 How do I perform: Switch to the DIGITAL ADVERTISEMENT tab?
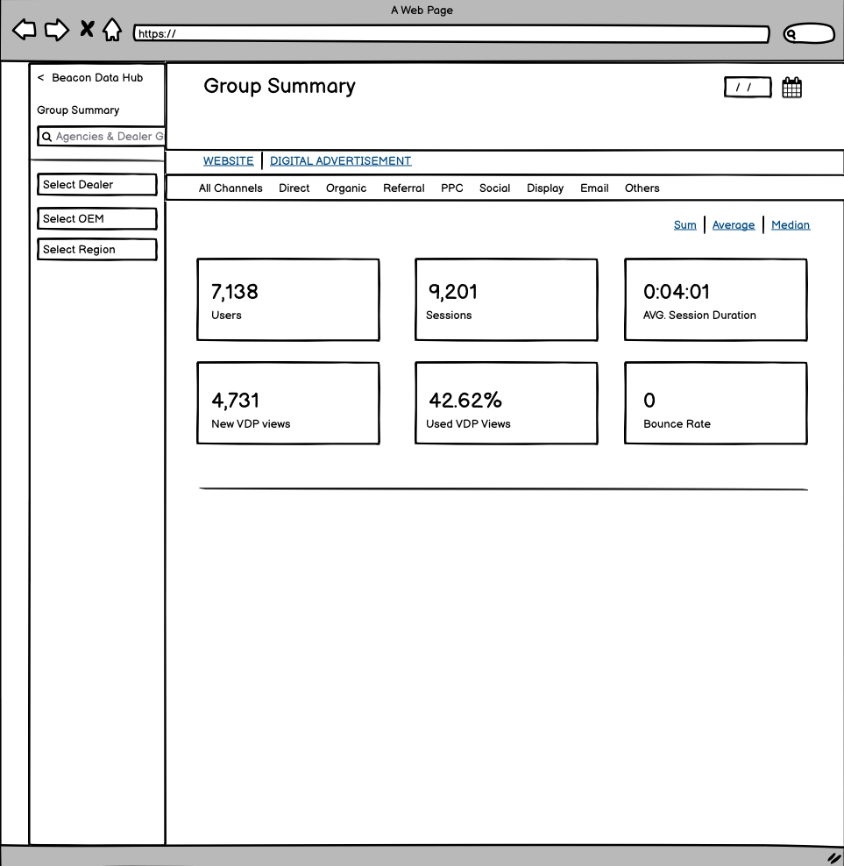click(x=340, y=160)
